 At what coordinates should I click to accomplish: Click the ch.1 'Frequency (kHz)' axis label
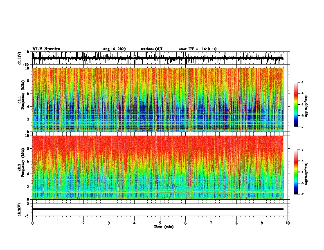pos(22,95)
